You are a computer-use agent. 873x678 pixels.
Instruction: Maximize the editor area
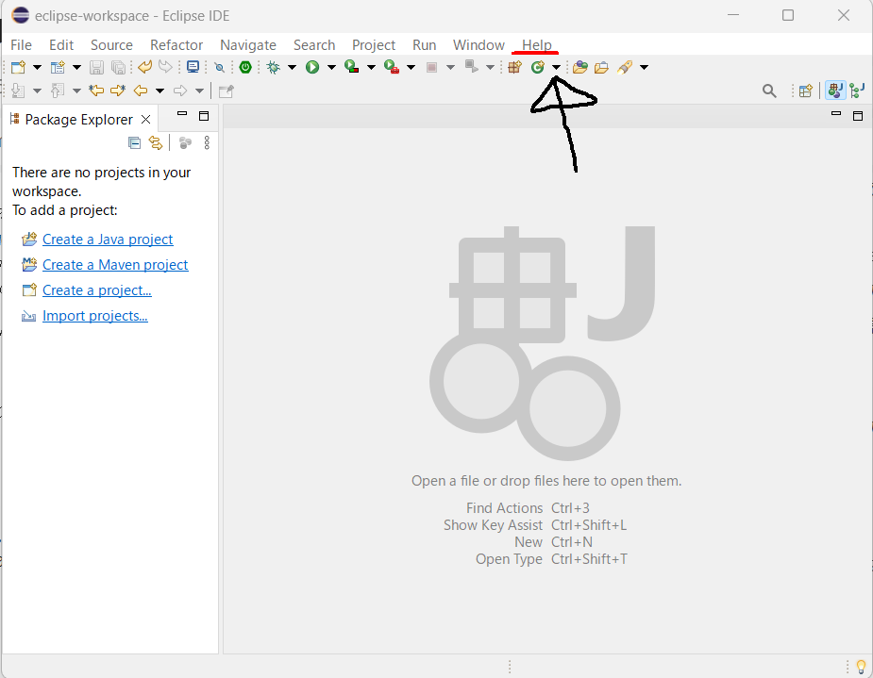pos(858,116)
